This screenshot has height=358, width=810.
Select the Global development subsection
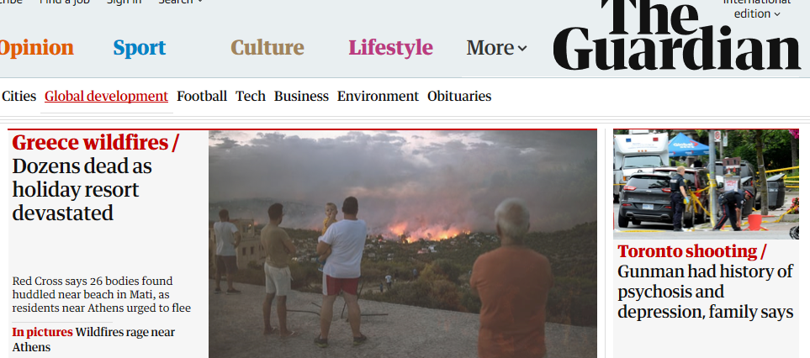pos(107,97)
